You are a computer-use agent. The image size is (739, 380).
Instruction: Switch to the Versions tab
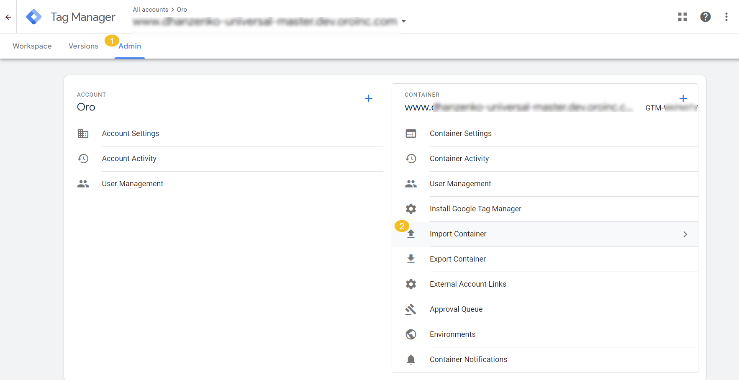pos(83,46)
